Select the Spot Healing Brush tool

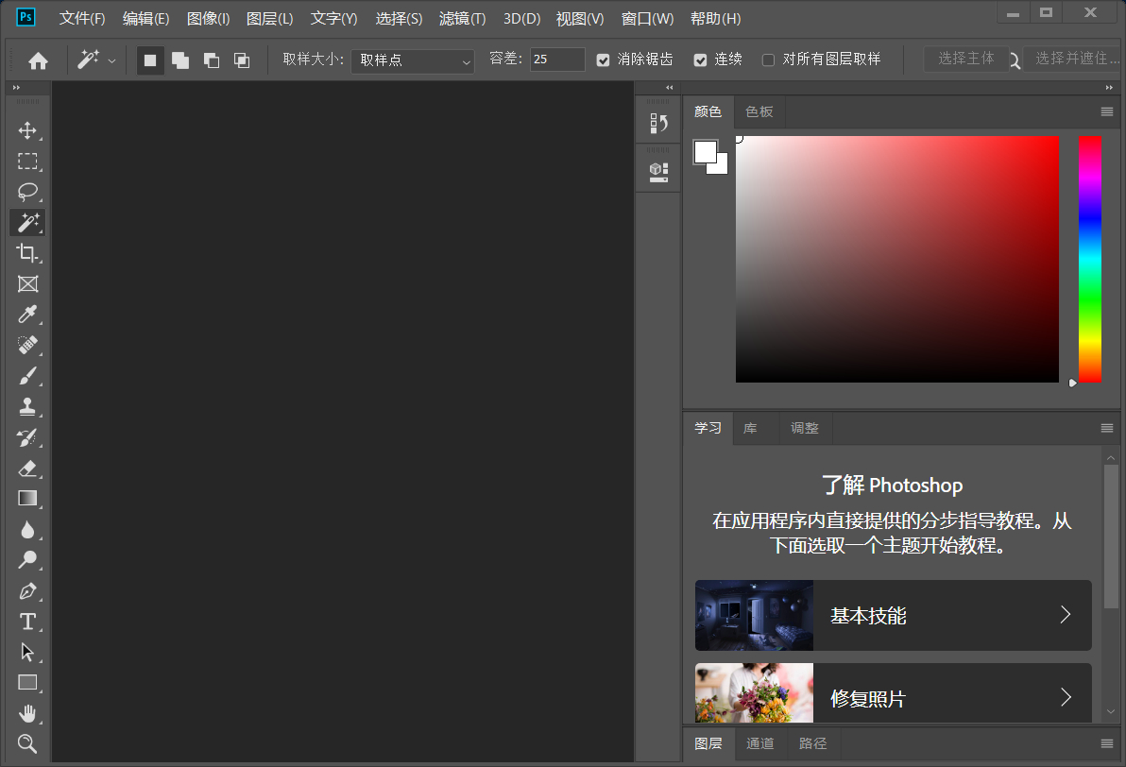pos(28,346)
